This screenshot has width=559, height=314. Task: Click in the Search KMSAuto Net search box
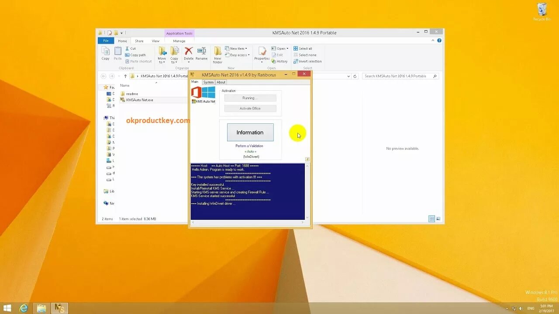[x=400, y=76]
